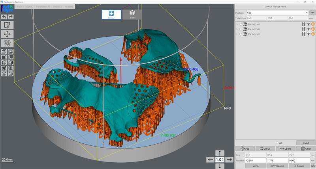Select the Move tool with four arrows

point(8,34)
